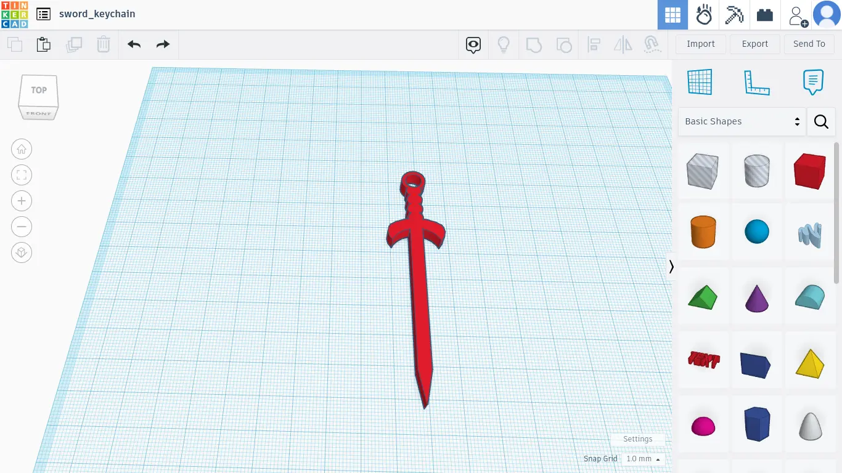Open the Notes tool

(813, 82)
